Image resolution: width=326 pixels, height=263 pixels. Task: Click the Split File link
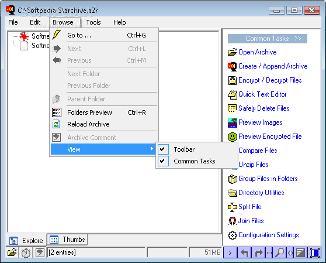coord(250,207)
